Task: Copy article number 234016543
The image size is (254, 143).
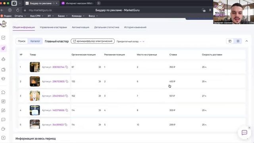Action: 67,96
